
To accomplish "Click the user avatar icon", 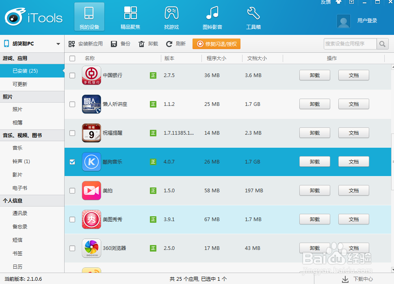I will [343, 21].
